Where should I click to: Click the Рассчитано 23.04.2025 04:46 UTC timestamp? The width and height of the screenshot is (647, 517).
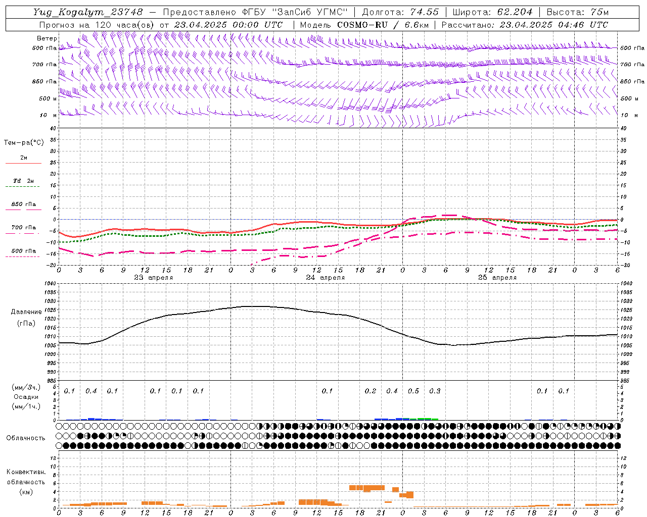point(525,25)
